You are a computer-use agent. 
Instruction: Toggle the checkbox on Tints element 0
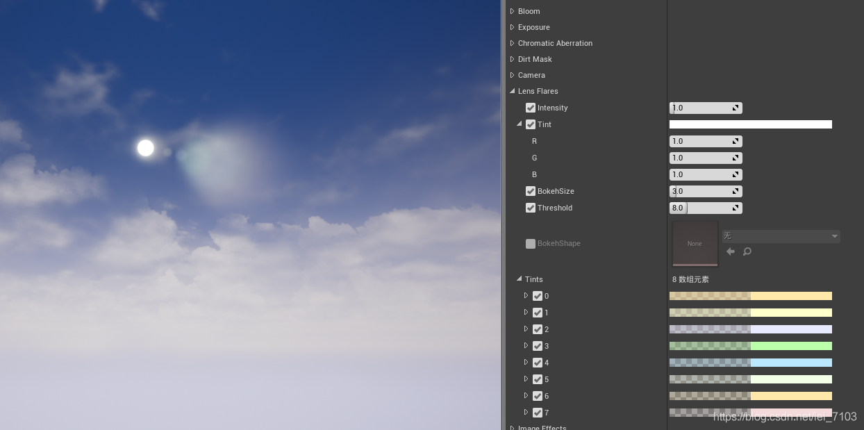tap(538, 296)
